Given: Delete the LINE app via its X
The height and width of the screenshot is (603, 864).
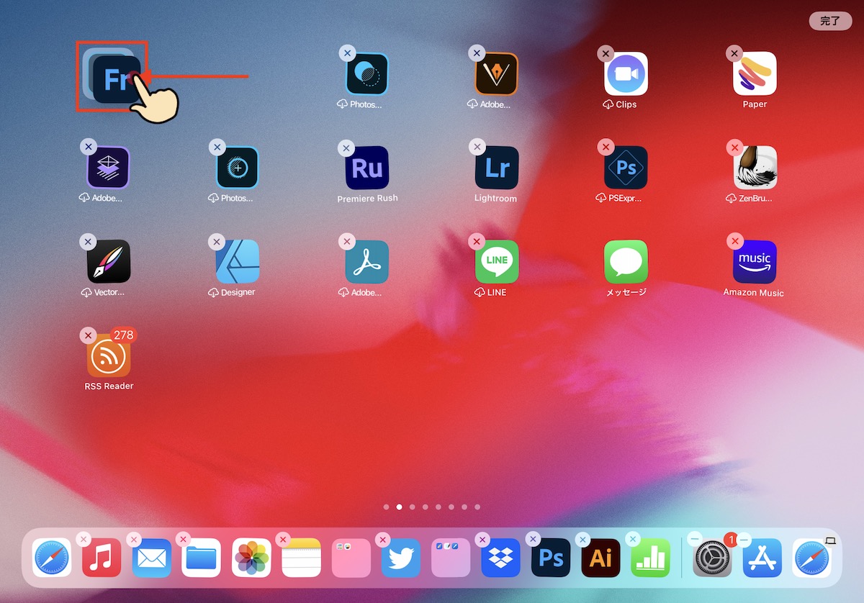Looking at the screenshot, I should tap(477, 241).
